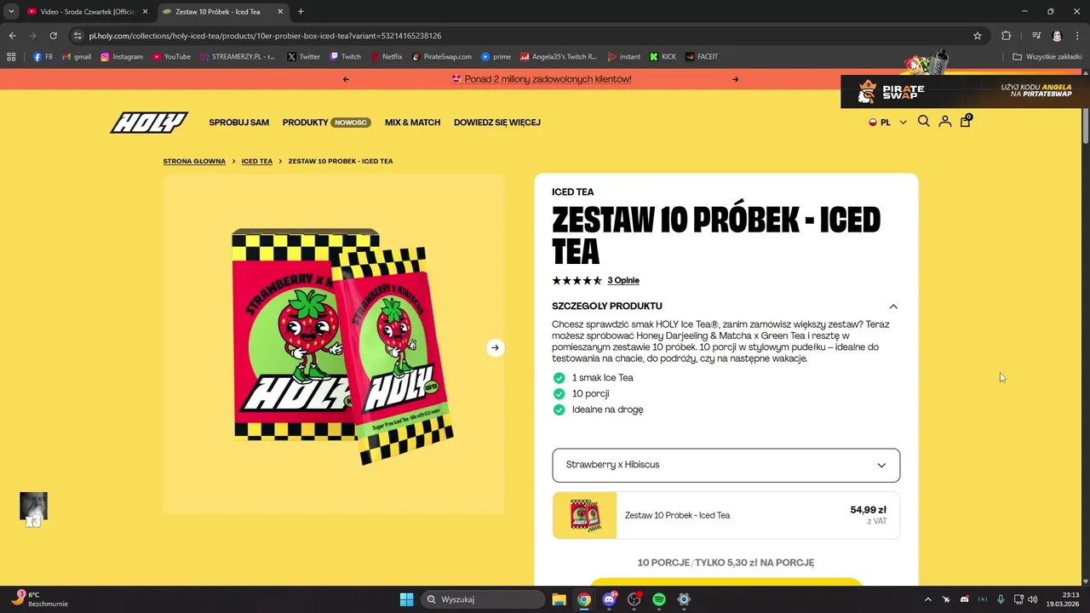Click the PirateSwap promo banner
1090x613 pixels.
coord(965,91)
